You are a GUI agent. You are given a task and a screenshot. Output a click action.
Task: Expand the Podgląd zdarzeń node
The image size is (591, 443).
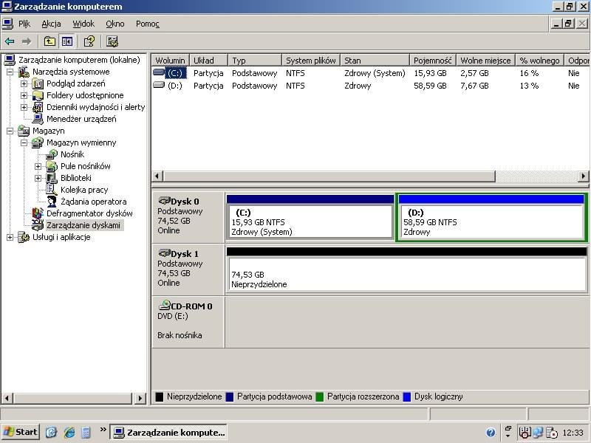tap(24, 83)
